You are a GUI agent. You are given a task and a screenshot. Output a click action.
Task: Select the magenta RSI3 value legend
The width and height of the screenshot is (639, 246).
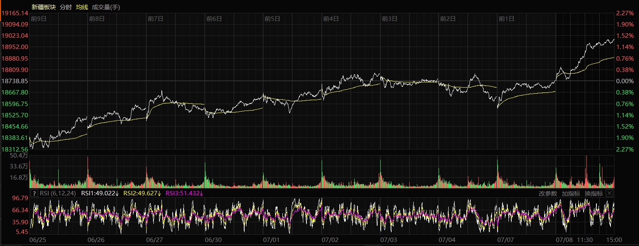[x=184, y=193]
